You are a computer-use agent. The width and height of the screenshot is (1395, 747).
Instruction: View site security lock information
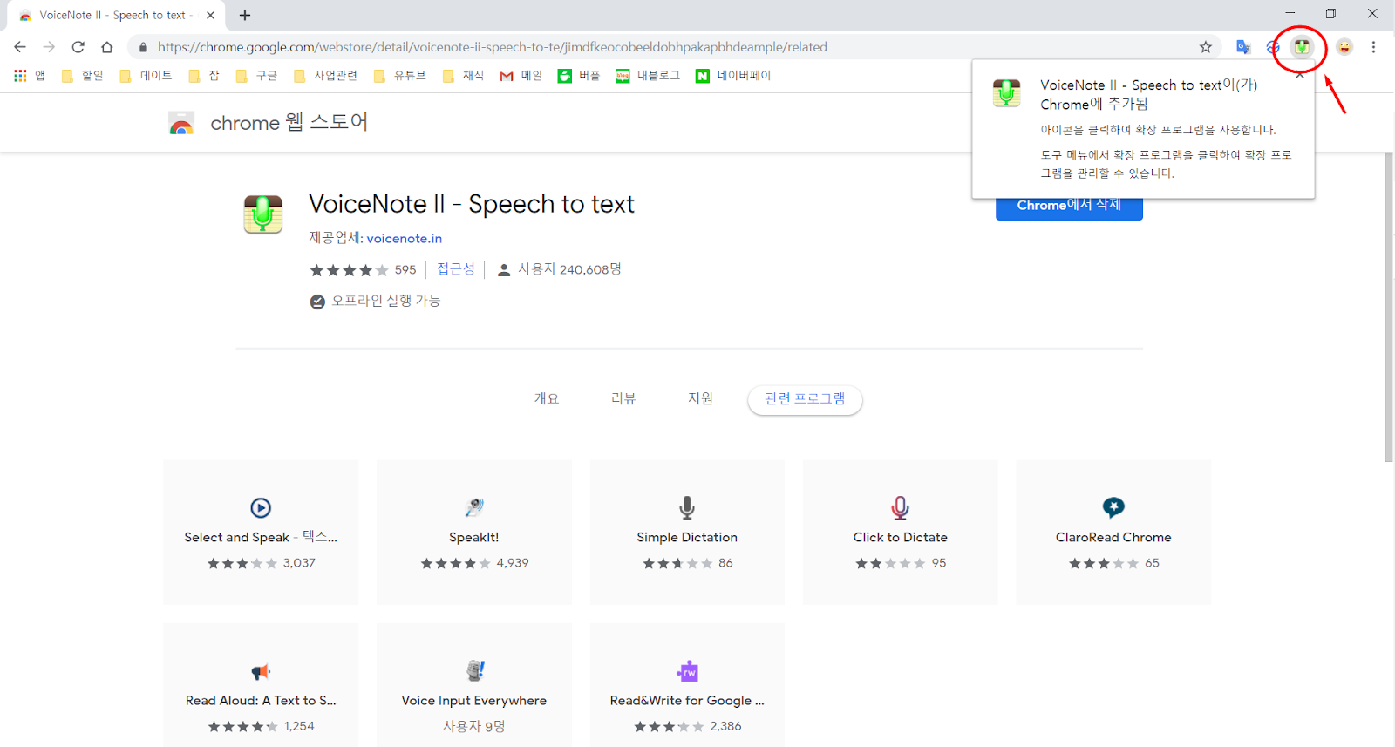click(144, 47)
